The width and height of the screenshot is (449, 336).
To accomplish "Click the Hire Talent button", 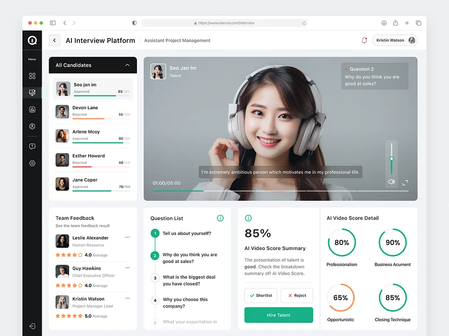I will 278,315.
